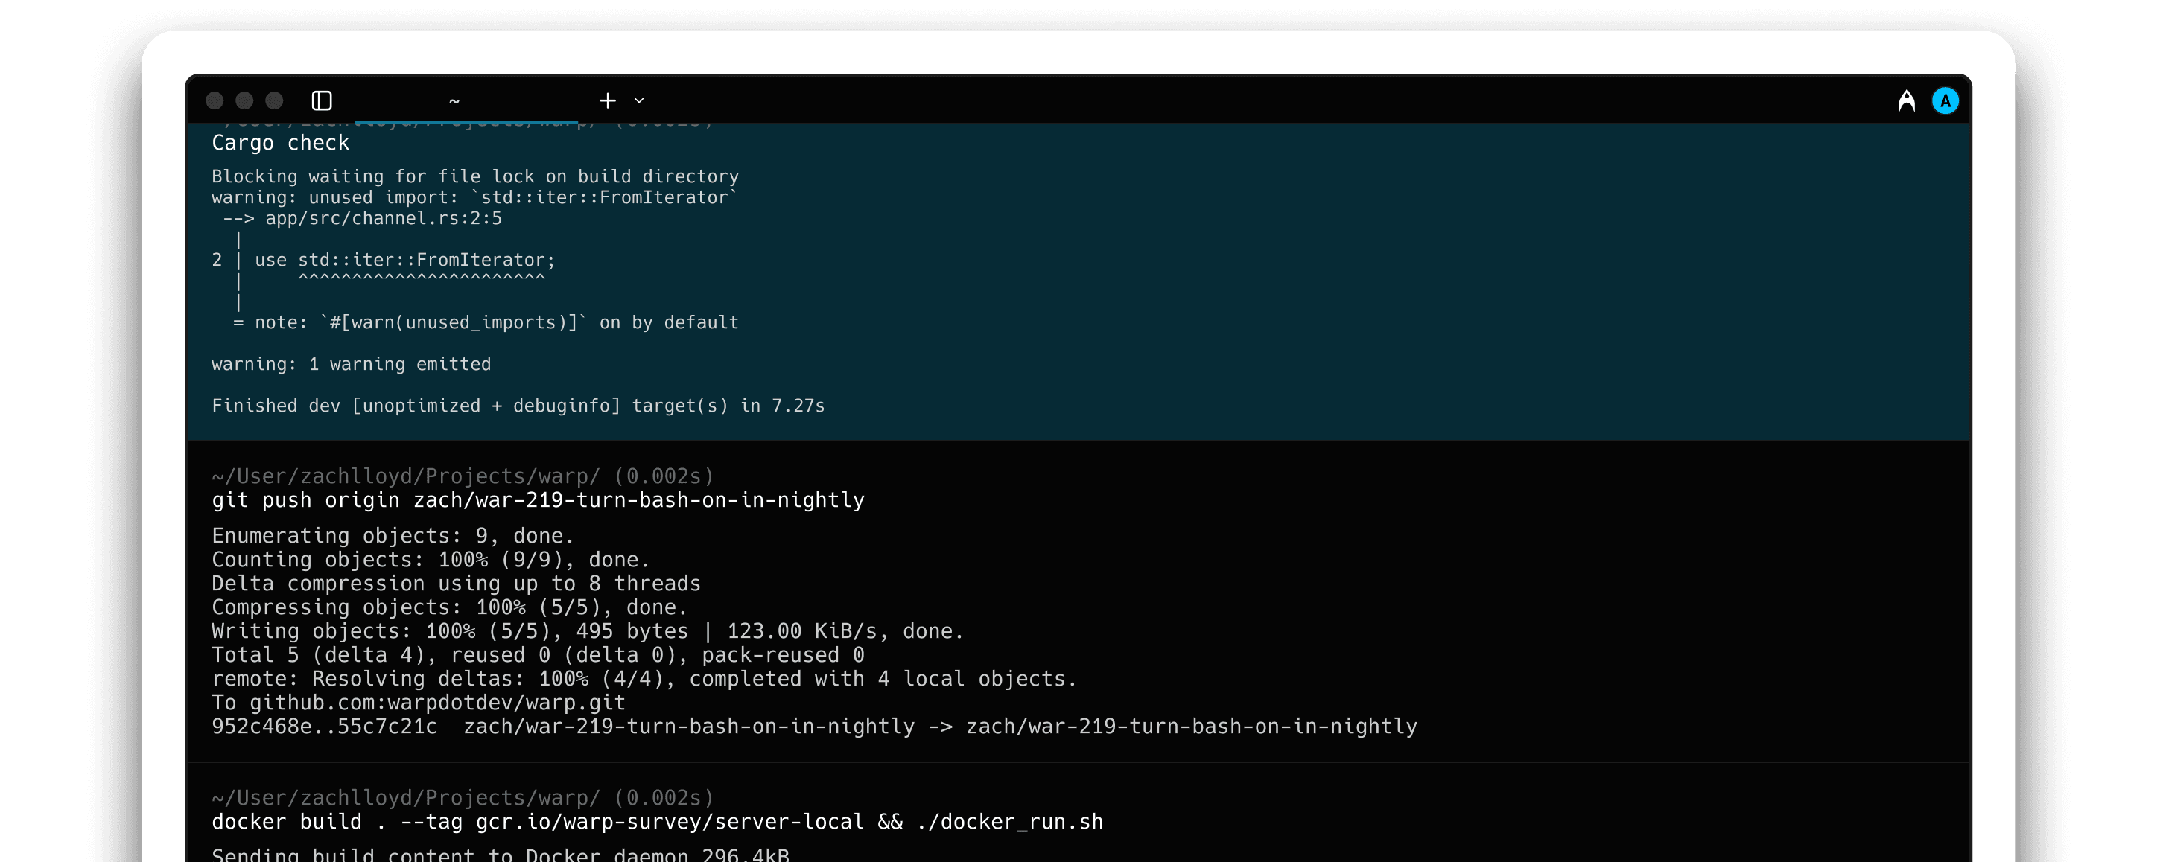
Task: Click 'Compressing objects: 100% (5/5)' line
Action: point(449,607)
